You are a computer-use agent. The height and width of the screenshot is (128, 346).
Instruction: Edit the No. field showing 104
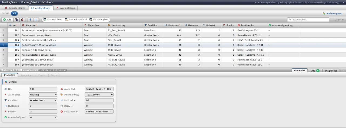[43, 89]
